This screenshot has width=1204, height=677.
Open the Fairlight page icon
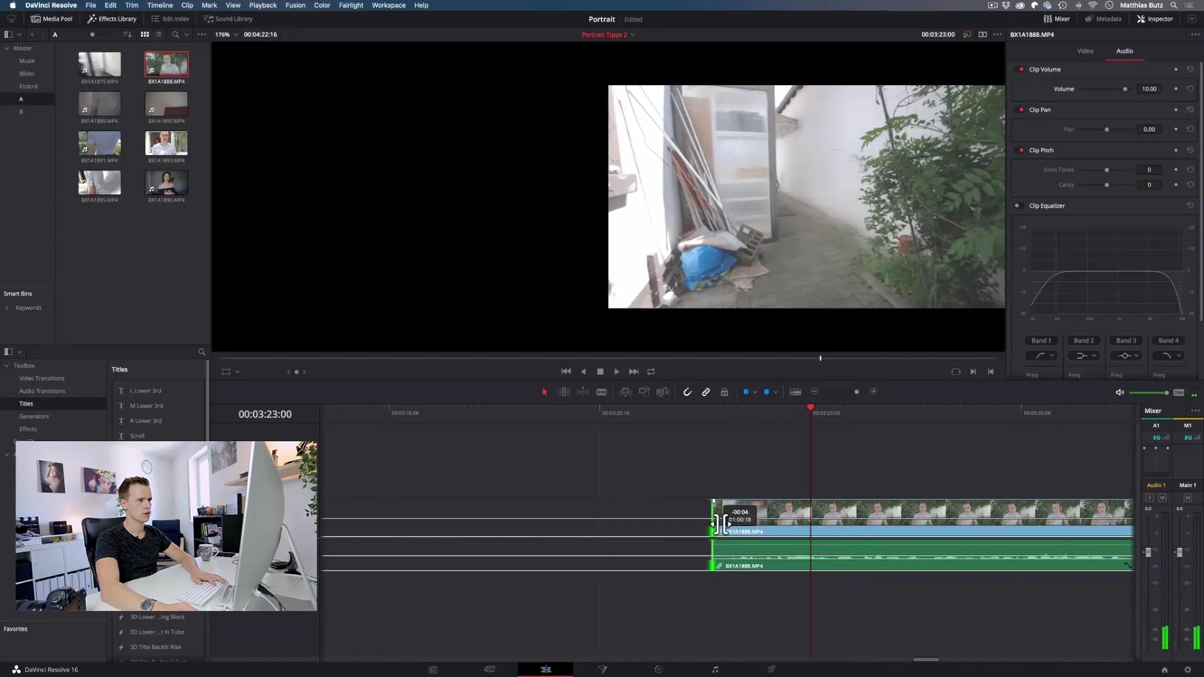(x=715, y=669)
